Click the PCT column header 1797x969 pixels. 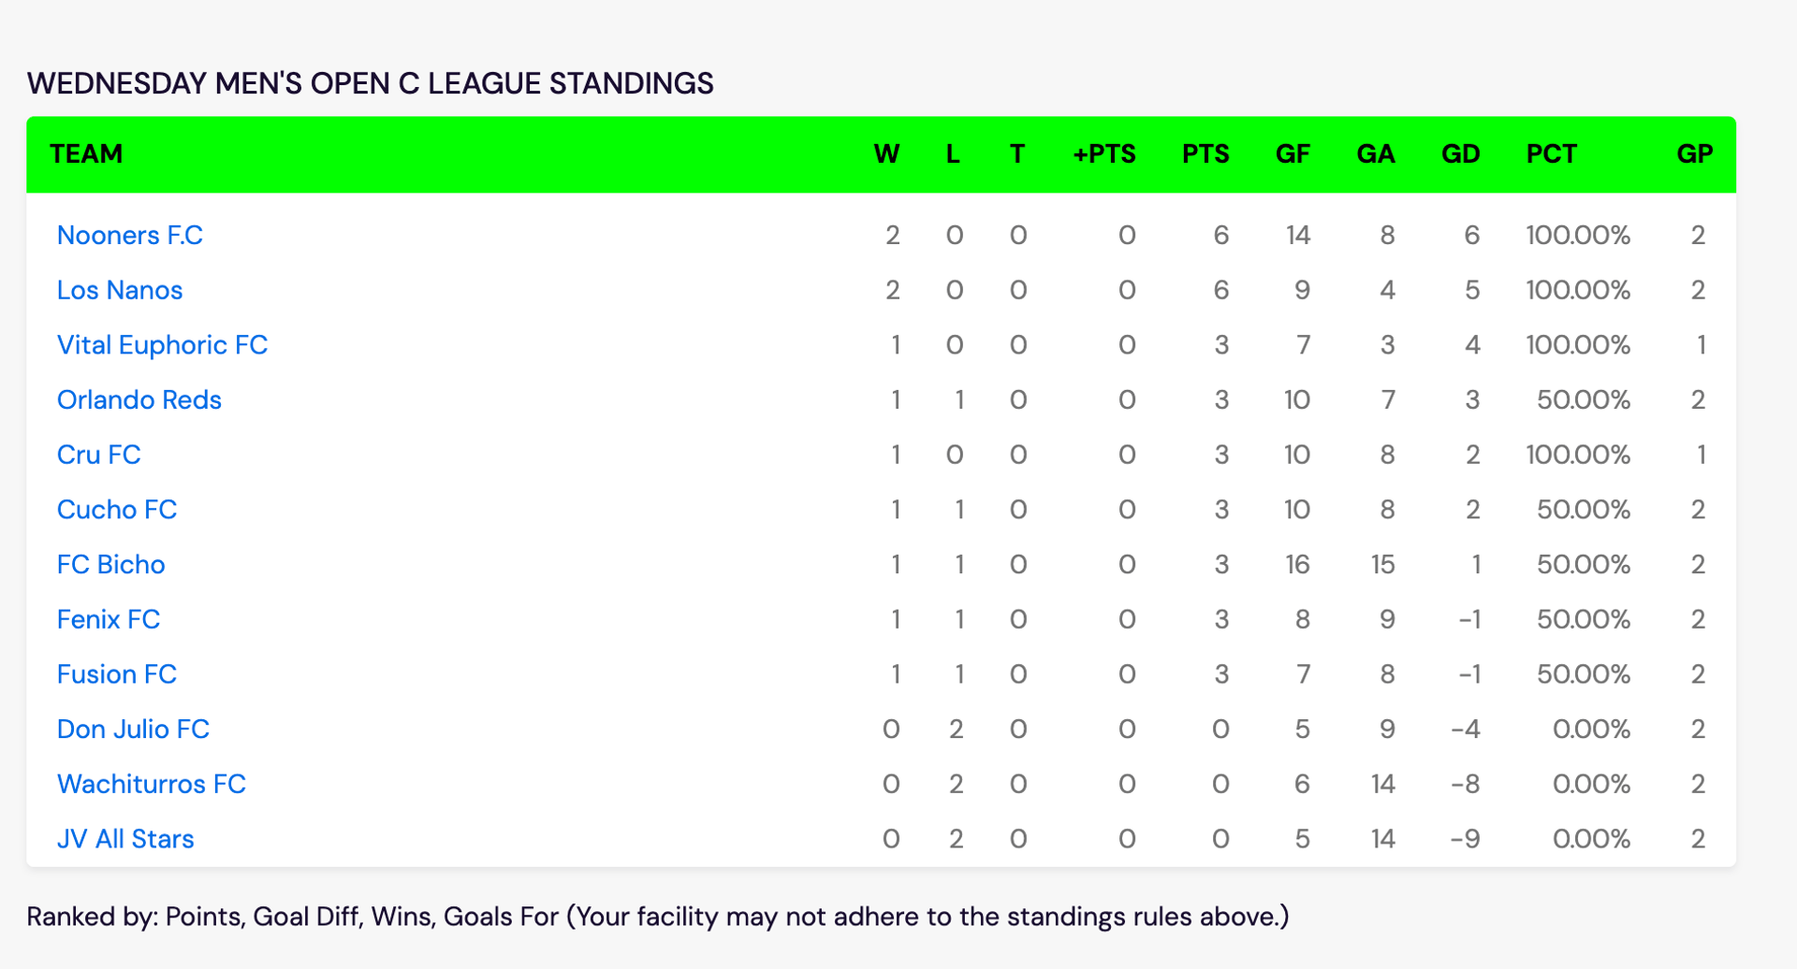(1552, 153)
